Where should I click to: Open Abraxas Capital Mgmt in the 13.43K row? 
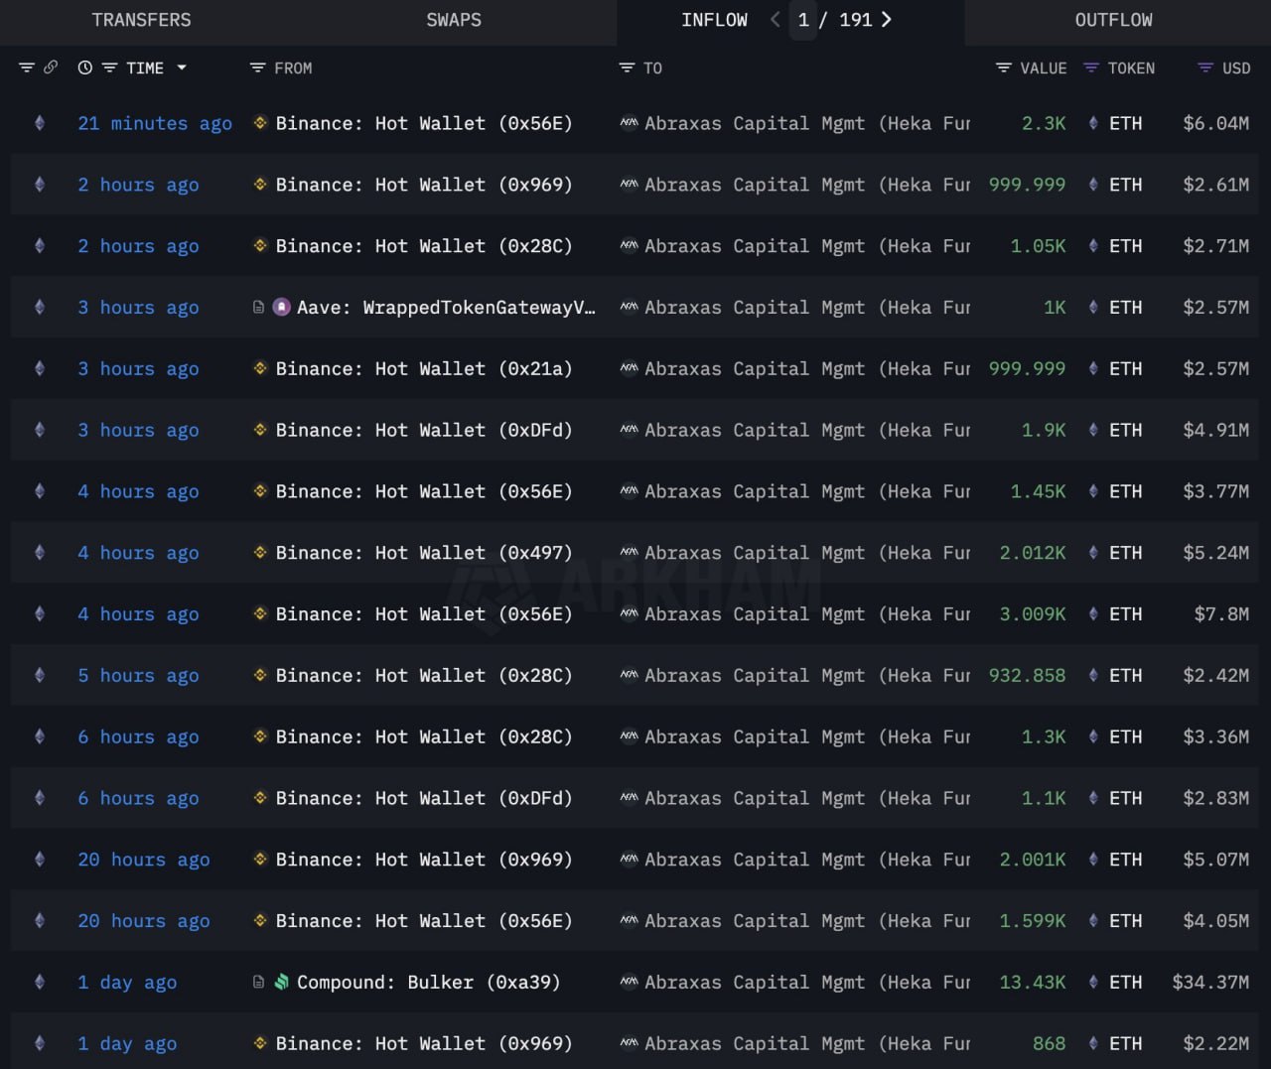click(807, 982)
